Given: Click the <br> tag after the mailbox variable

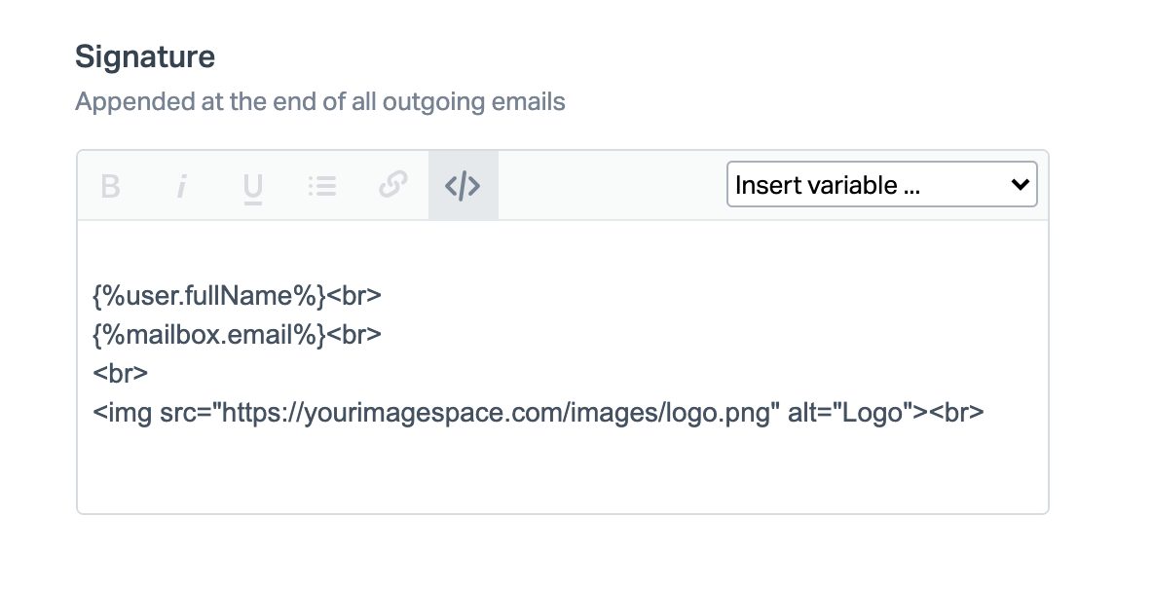Looking at the screenshot, I should point(353,335).
